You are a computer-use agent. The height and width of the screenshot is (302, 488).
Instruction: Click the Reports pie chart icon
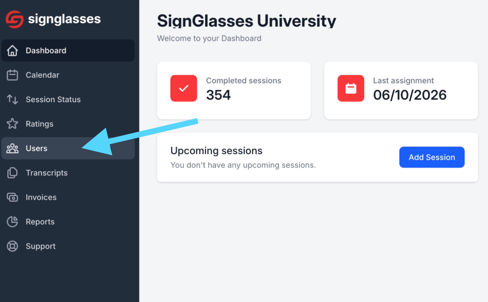click(x=12, y=222)
